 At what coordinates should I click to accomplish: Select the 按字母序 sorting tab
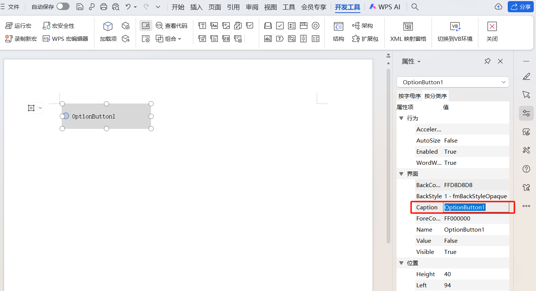click(409, 96)
